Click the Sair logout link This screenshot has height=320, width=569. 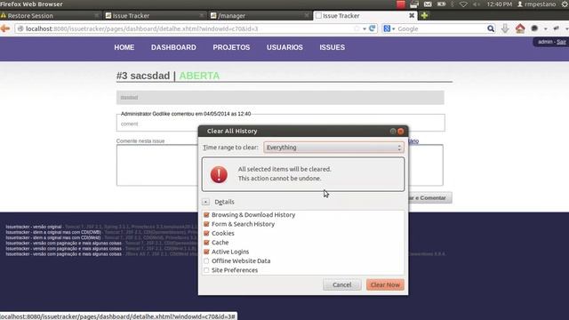click(x=561, y=42)
